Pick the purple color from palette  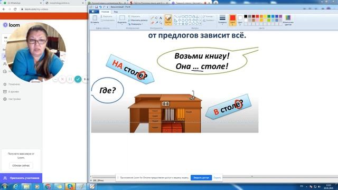click(x=280, y=16)
